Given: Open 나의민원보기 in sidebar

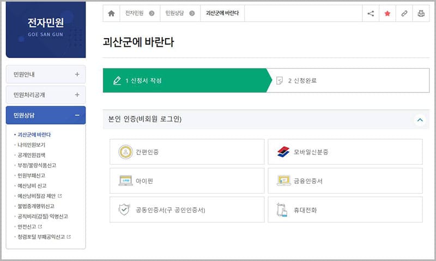Looking at the screenshot, I should 31,145.
